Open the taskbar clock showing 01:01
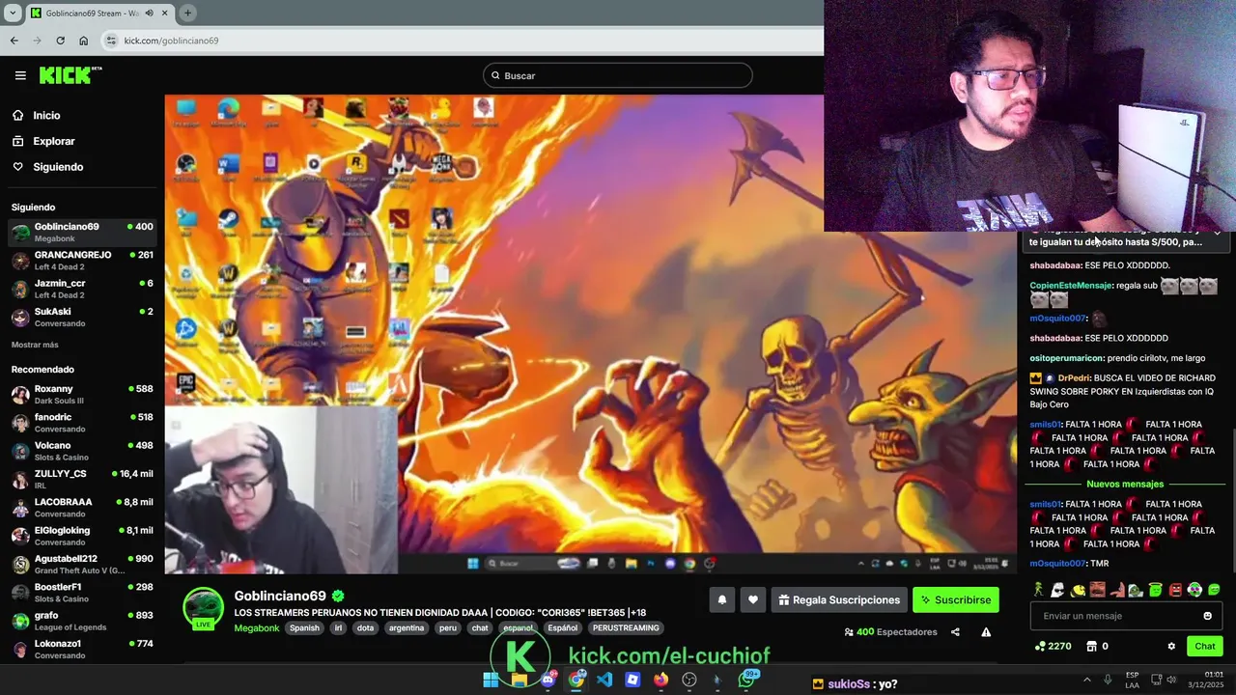This screenshot has width=1236, height=695. click(1206, 680)
